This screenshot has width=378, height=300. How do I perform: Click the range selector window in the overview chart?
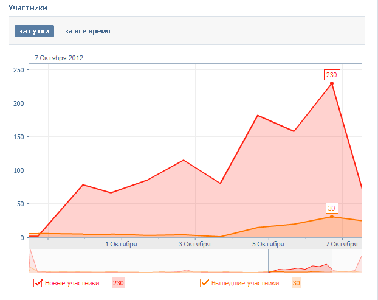coord(300,260)
